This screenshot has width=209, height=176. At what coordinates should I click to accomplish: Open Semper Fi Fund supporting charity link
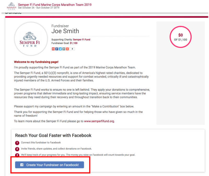tap(82, 40)
